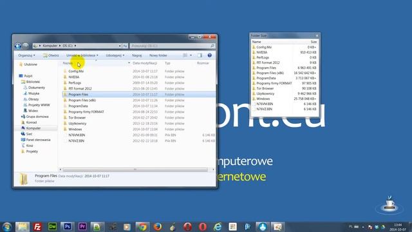The width and height of the screenshot is (412, 232).
Task: Sort by the Nazwa column header
Action: 68,63
